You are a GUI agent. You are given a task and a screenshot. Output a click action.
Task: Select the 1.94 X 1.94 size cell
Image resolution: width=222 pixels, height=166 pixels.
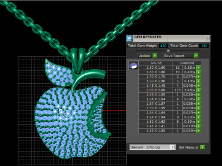pos(156,117)
